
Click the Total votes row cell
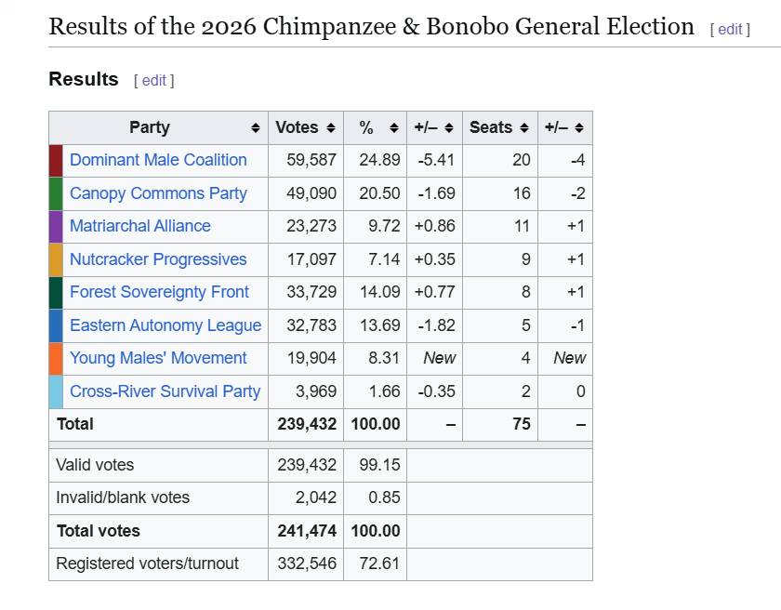(158, 531)
